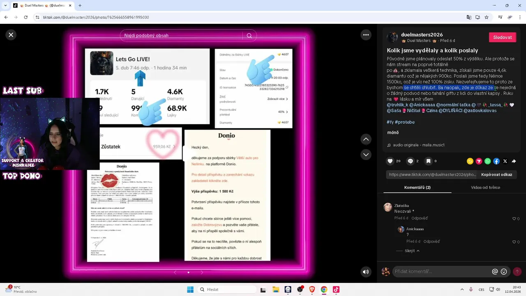Go to previous post with up arrow

tap(366, 139)
